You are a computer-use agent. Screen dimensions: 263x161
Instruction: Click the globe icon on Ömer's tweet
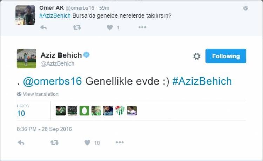(x=245, y=8)
